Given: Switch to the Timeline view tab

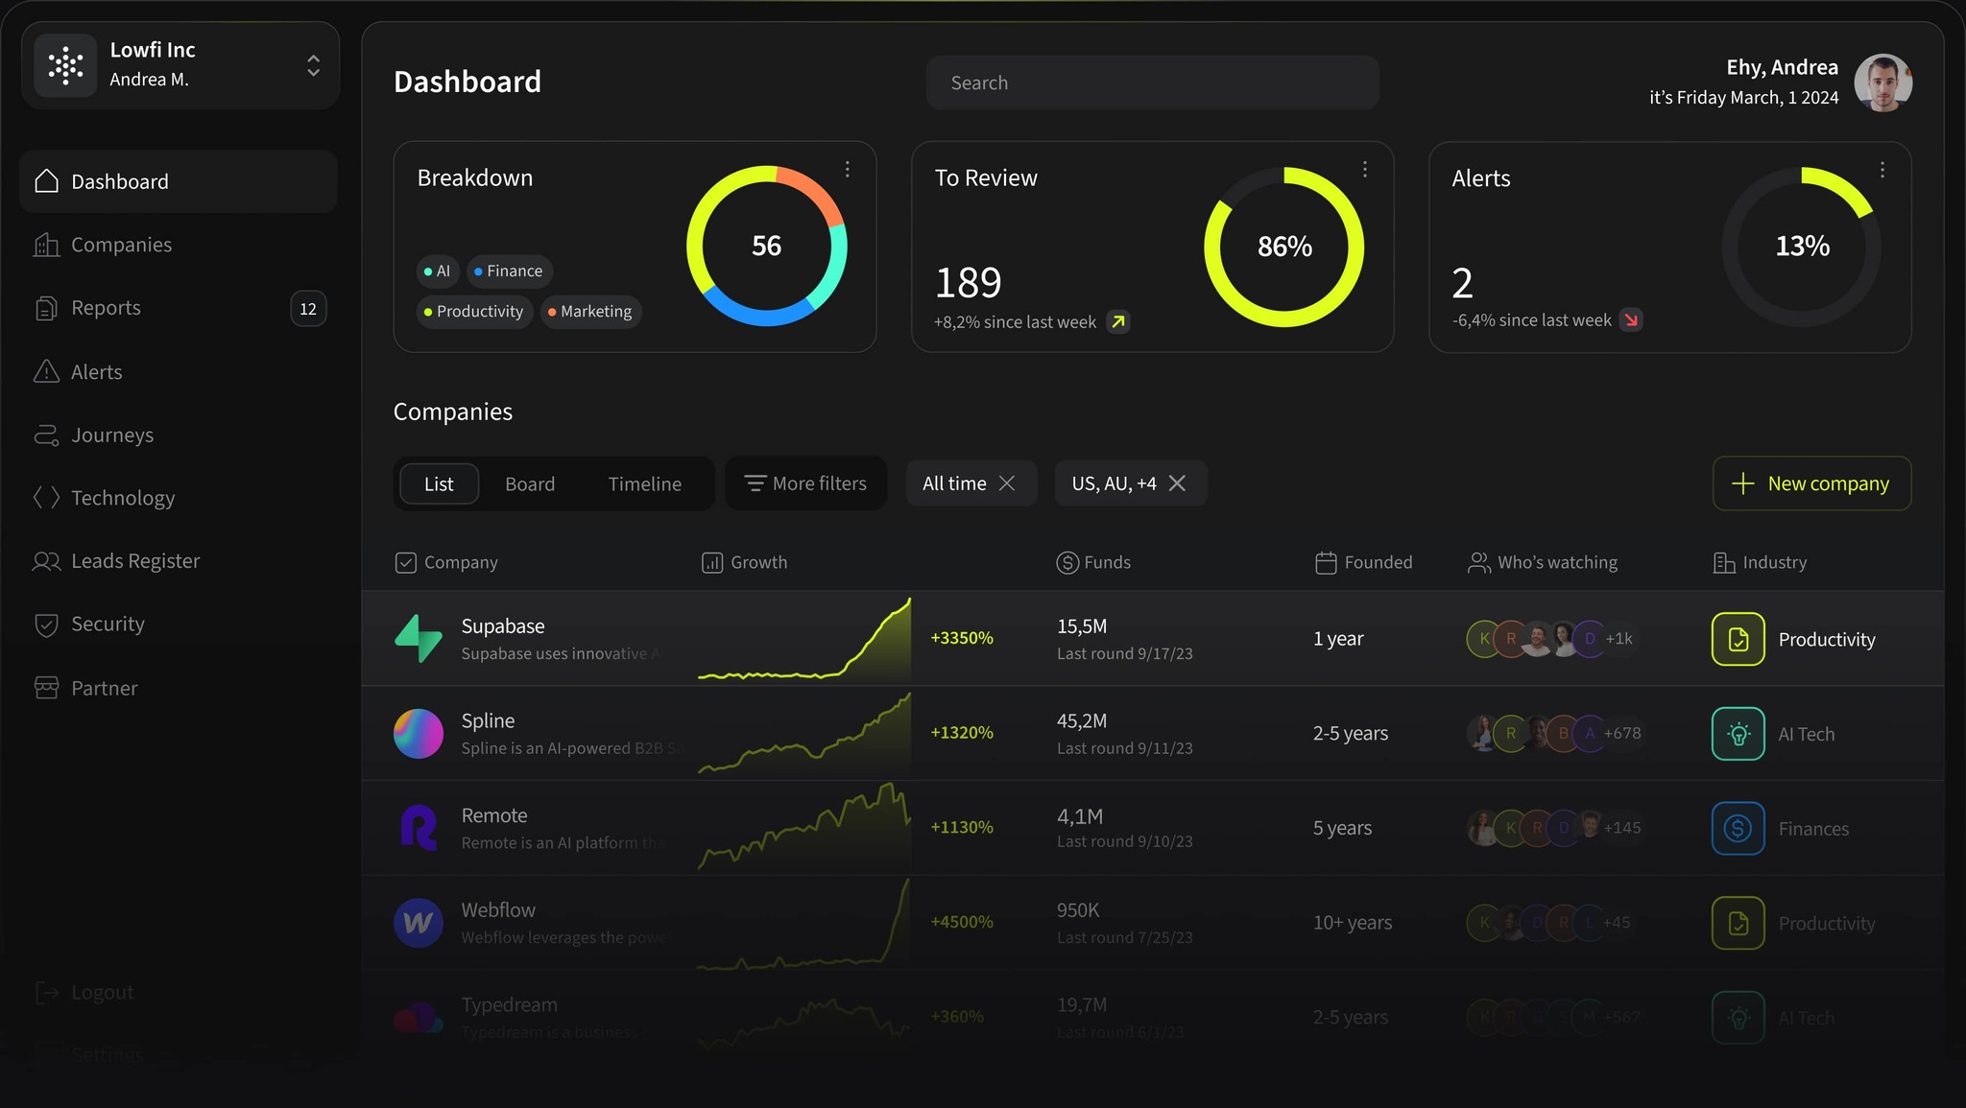Looking at the screenshot, I should coord(644,483).
